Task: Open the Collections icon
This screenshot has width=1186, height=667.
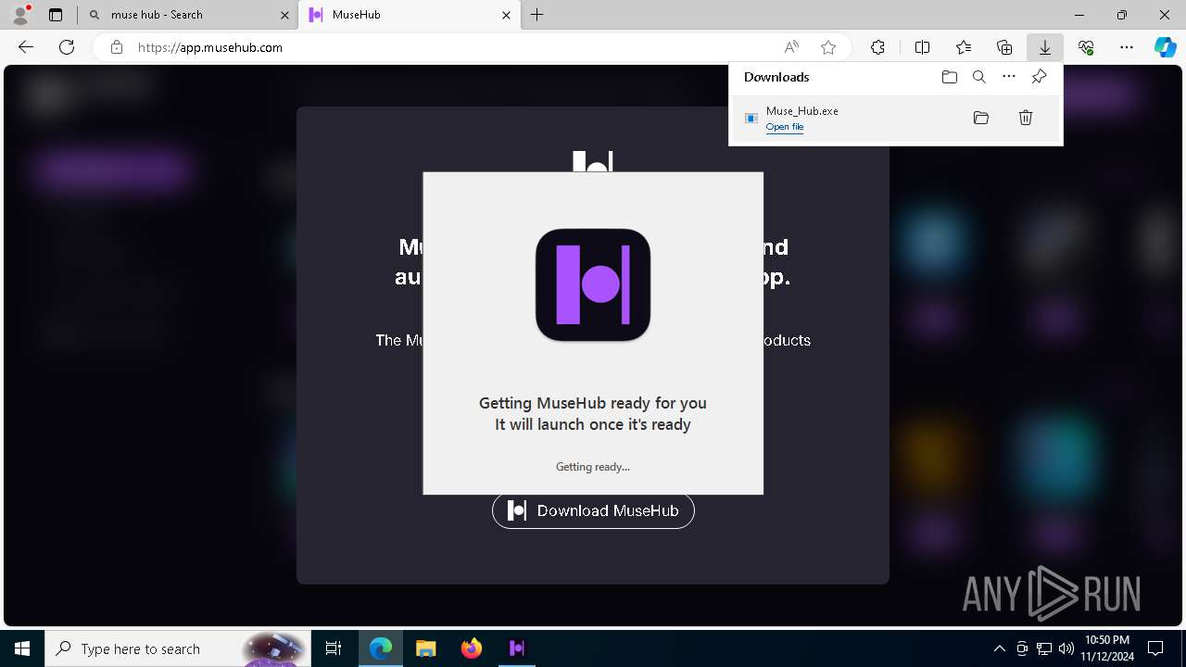Action: coord(1004,47)
